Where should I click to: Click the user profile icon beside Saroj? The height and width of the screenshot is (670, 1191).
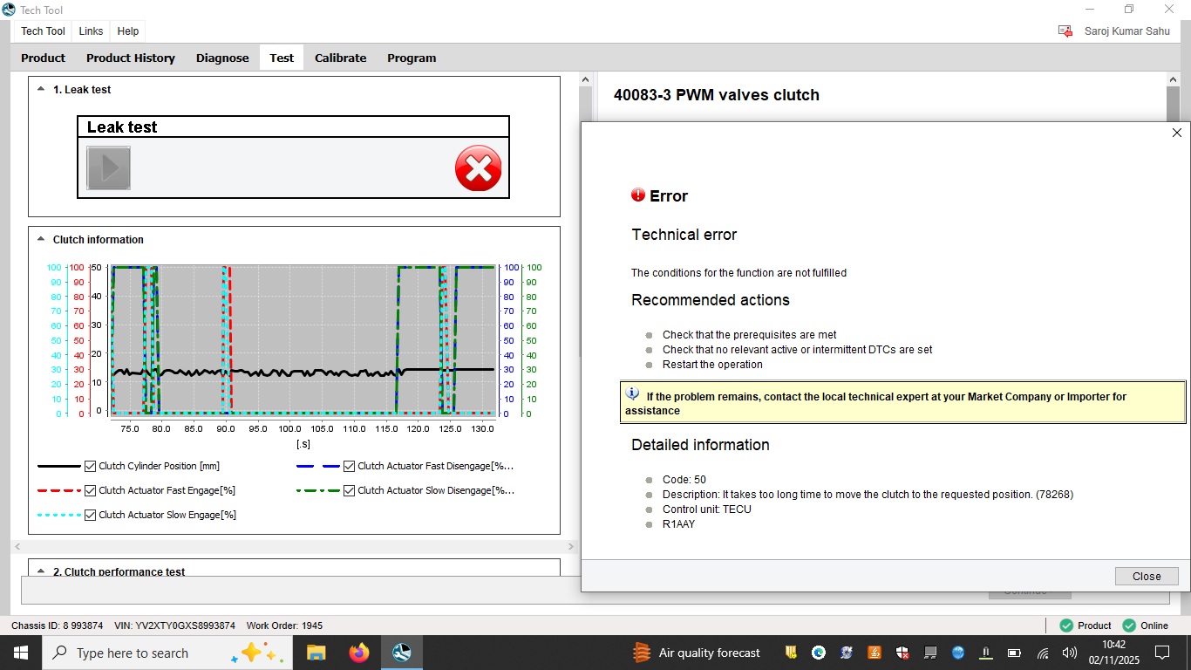pos(1065,31)
